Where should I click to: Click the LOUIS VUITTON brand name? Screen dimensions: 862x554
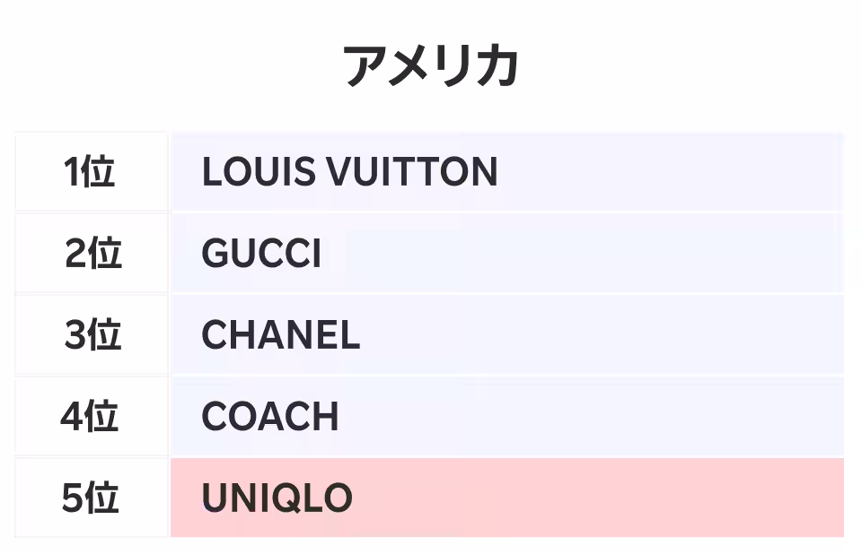coord(349,172)
